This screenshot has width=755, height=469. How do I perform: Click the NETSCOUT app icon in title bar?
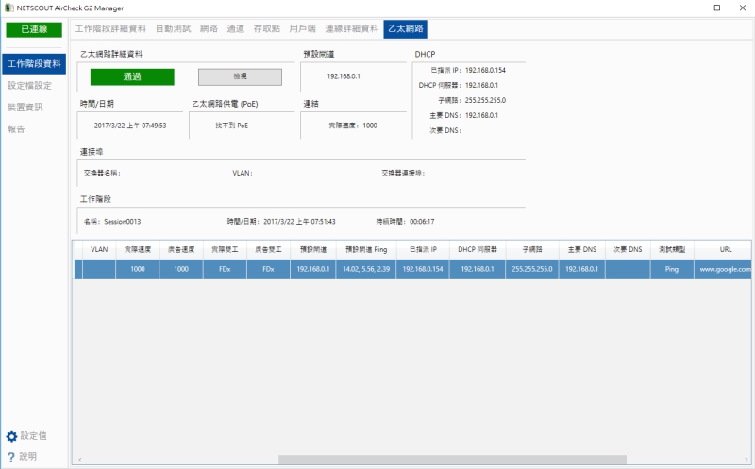pyautogui.click(x=8, y=8)
